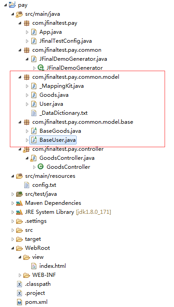Viewport: 174px width, 307px height.
Task: Click the Goods.java file icon
Action: coord(34,95)
